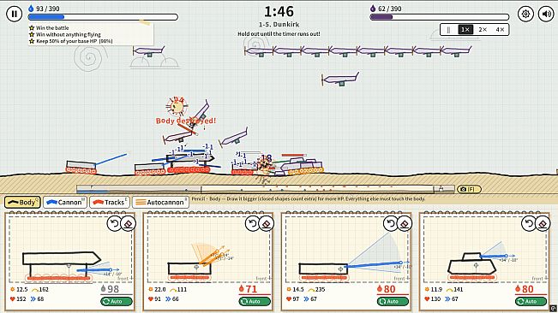Viewport: 558px width, 313px height.
Task: Click the purple enemy ink bar 62/390
Action: tap(440, 17)
